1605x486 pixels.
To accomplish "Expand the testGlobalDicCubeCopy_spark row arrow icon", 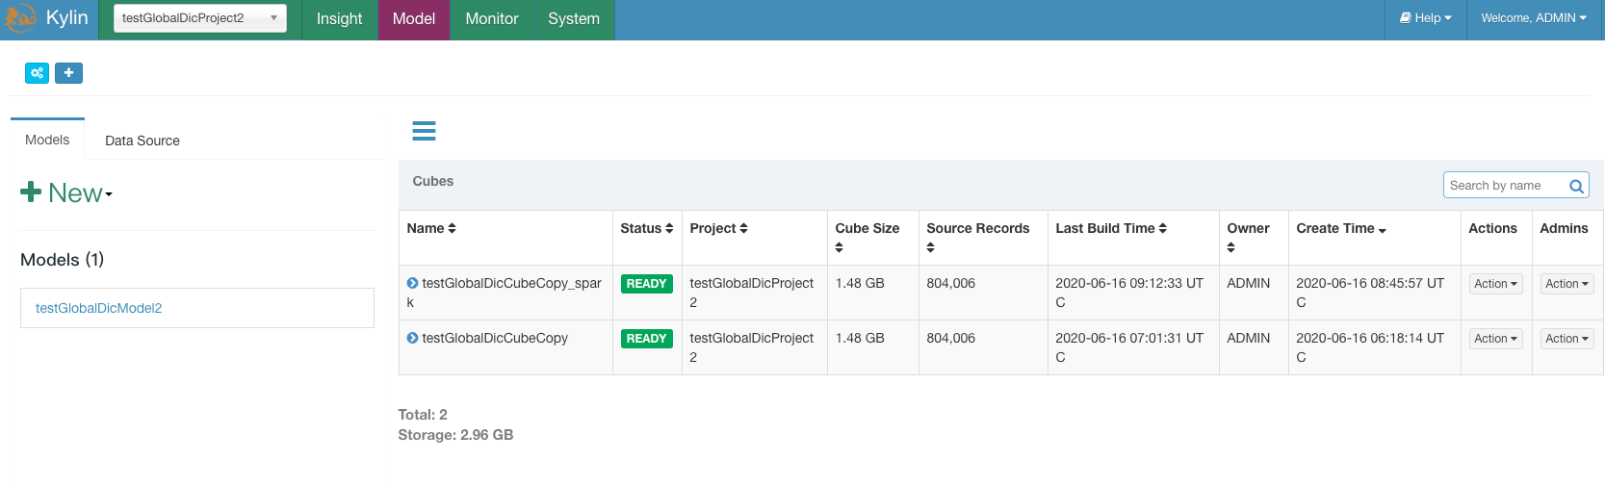I will (412, 283).
